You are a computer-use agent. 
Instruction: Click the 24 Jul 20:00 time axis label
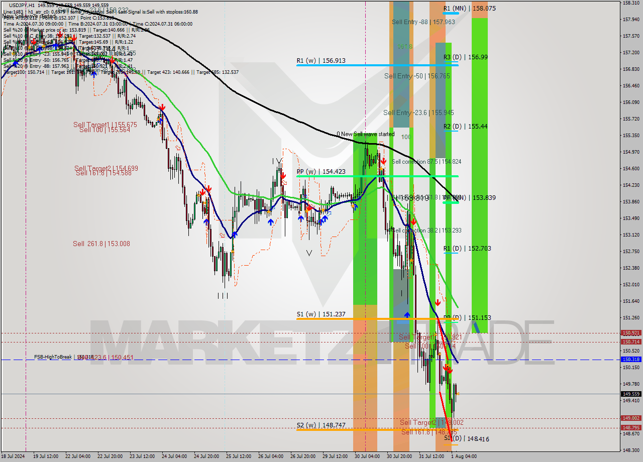[206, 456]
